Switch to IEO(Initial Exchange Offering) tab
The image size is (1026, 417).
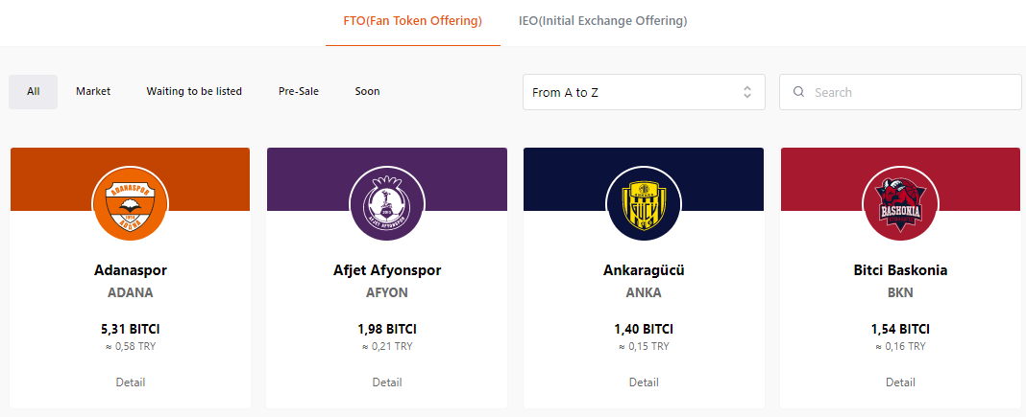click(602, 21)
